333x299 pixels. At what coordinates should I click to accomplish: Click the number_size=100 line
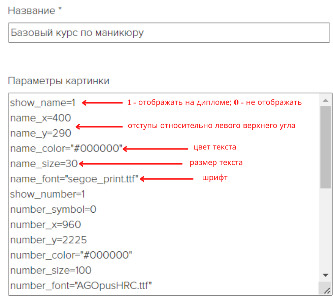click(x=51, y=270)
